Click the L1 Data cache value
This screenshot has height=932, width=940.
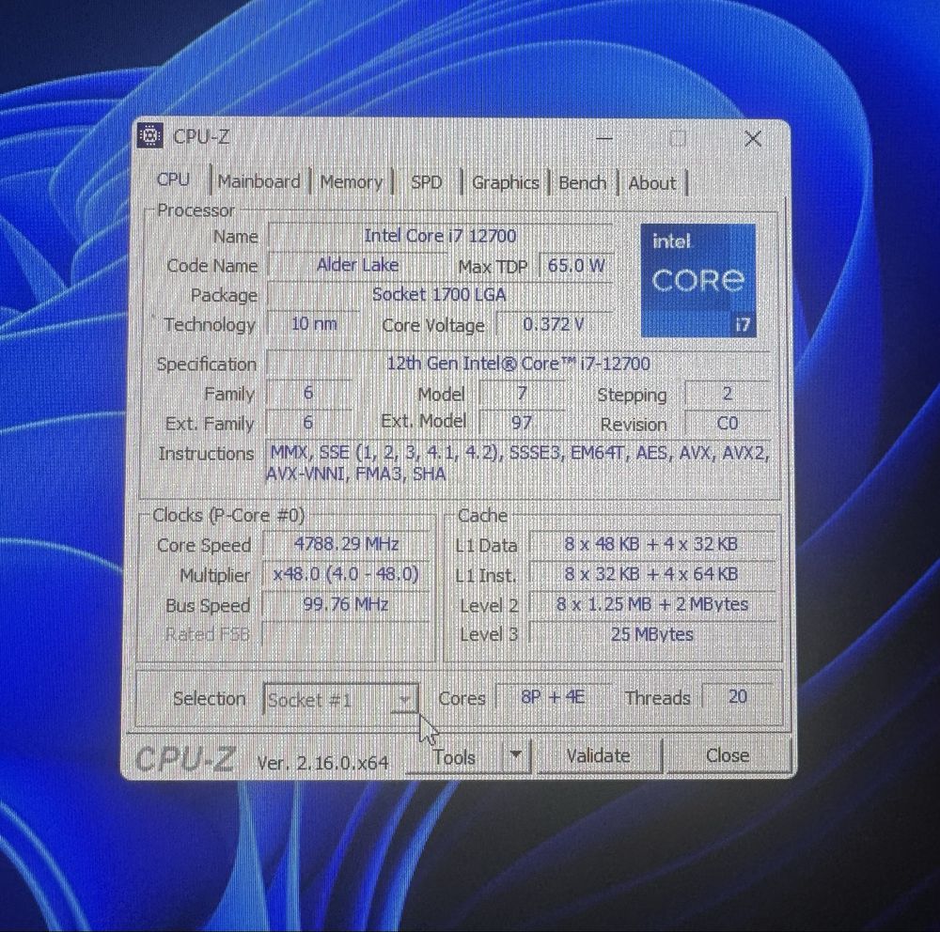651,544
